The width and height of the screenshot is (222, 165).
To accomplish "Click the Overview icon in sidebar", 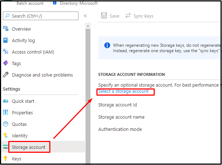I will 6,29.
